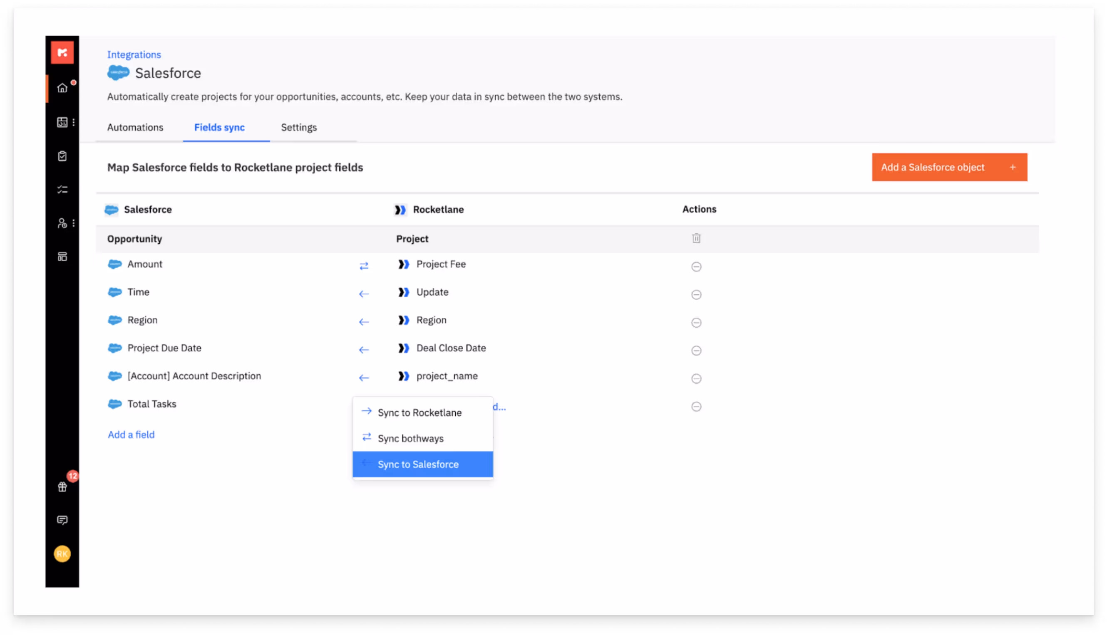The image size is (1107, 635).
Task: Remove the Account Description mapping
Action: pos(696,378)
